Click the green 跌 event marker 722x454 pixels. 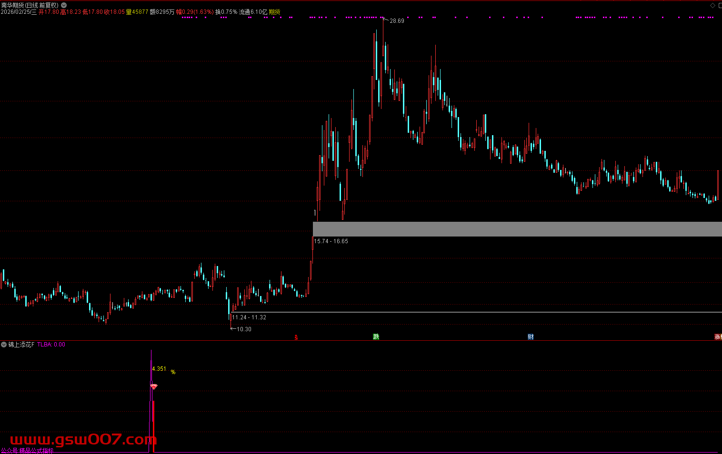pos(376,337)
